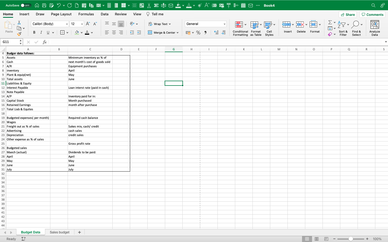Set horizontal alignment to center
Image resolution: width=388 pixels, height=242 pixels.
click(114, 33)
